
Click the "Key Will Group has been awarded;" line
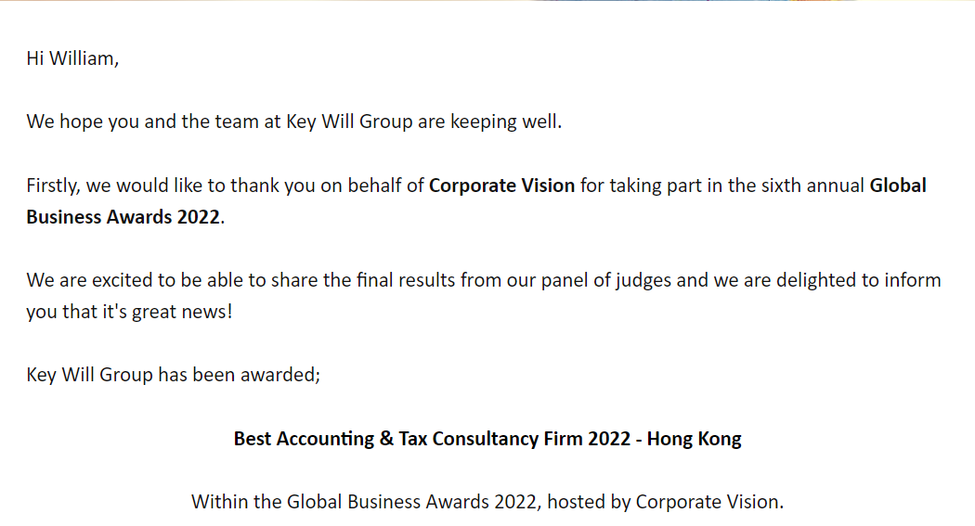pos(174,376)
